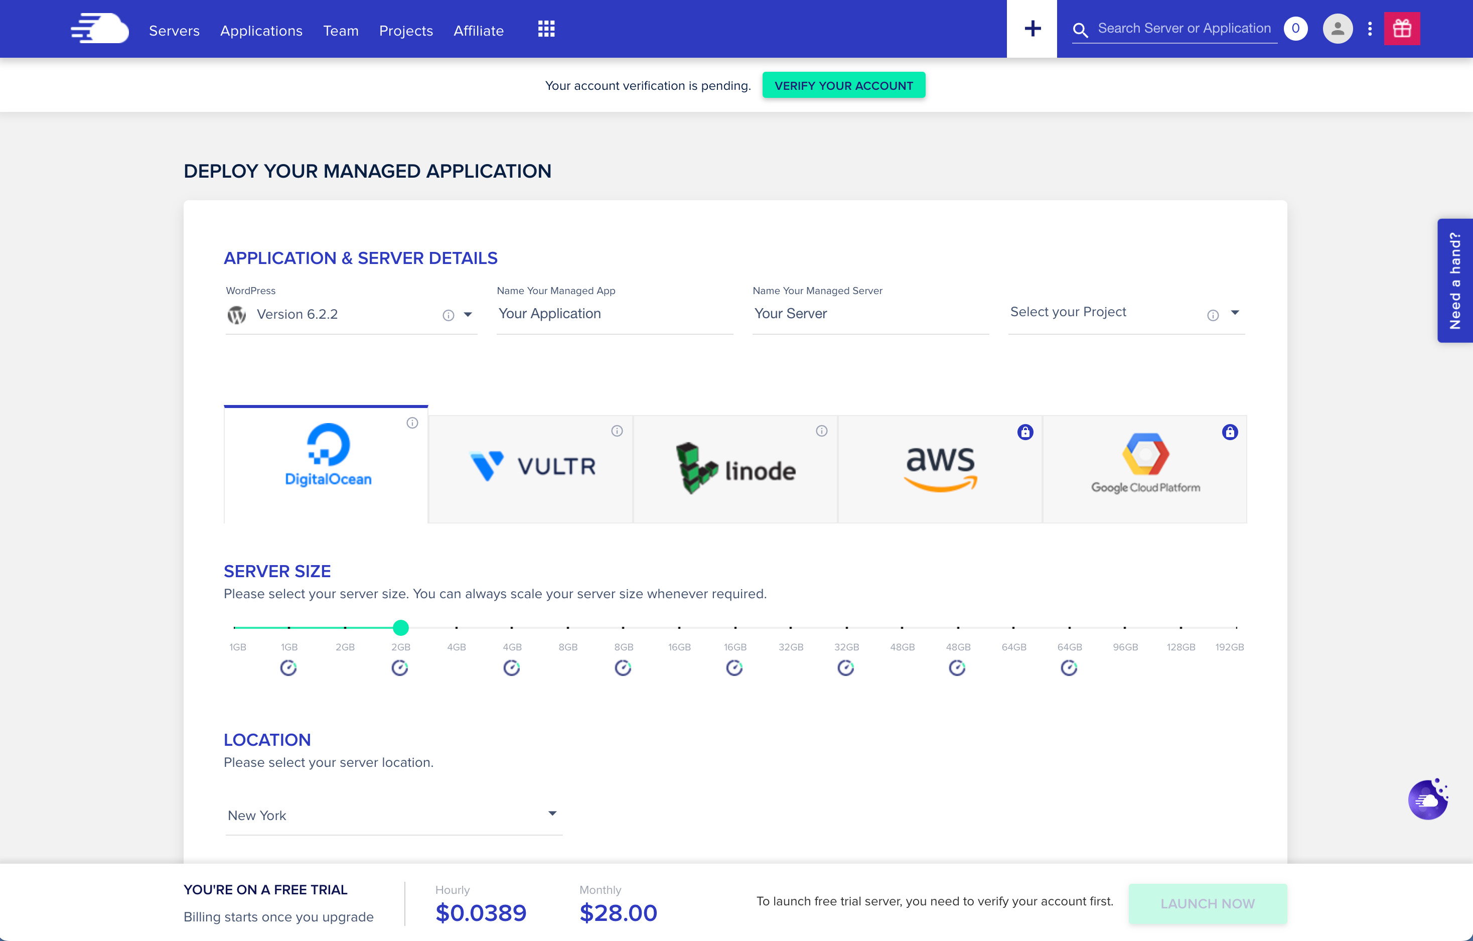Viewport: 1473px width, 941px height.
Task: Open the Applications menu in navbar
Action: tap(261, 30)
